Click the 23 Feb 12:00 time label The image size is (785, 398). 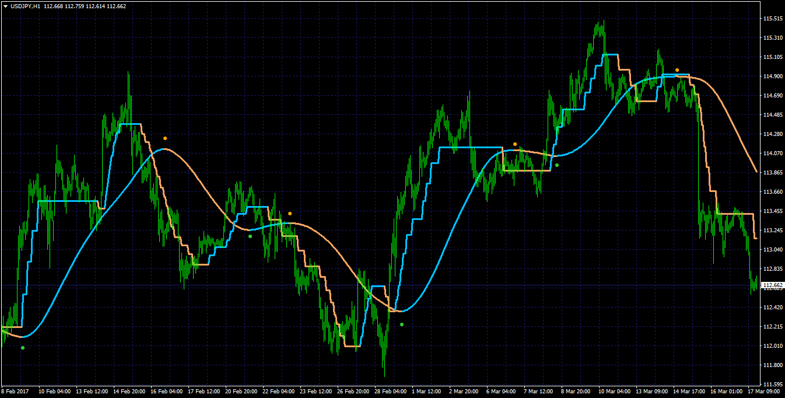tap(316, 392)
